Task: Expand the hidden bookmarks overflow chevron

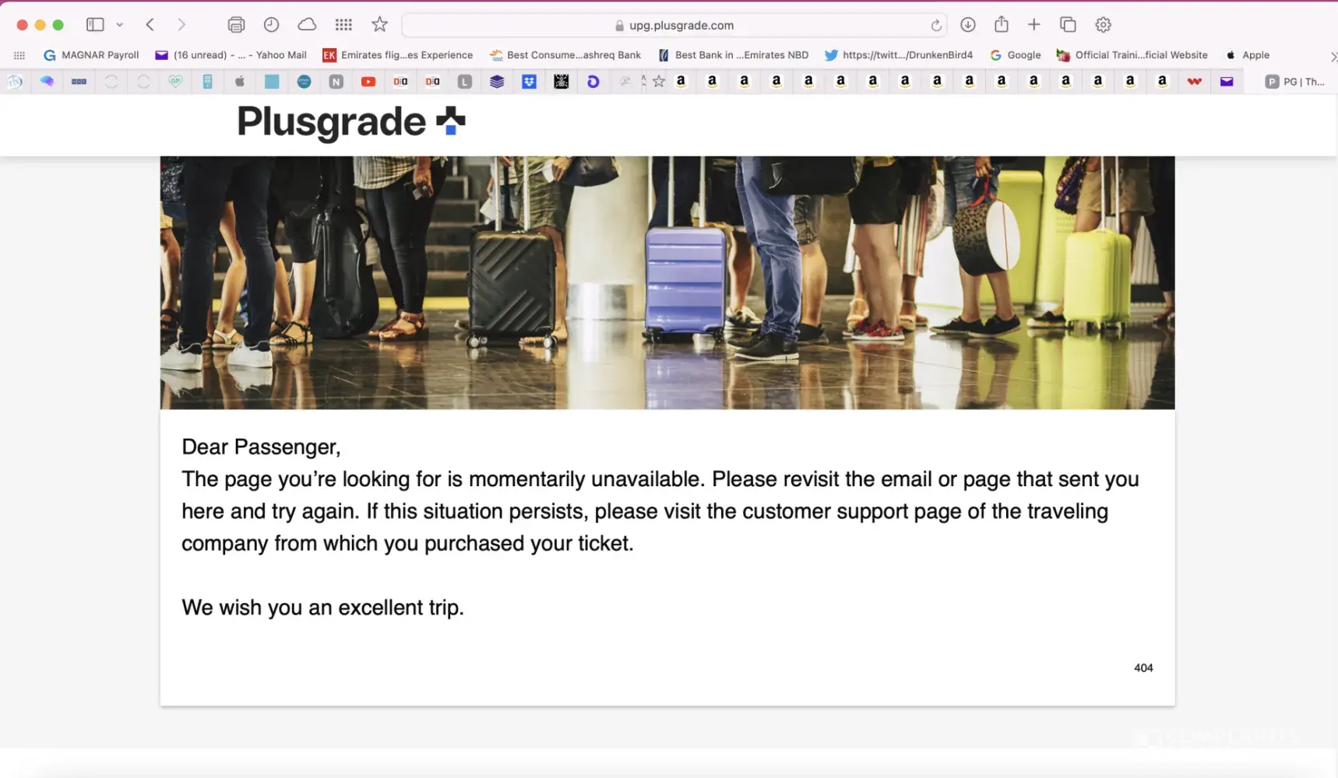Action: click(1333, 56)
